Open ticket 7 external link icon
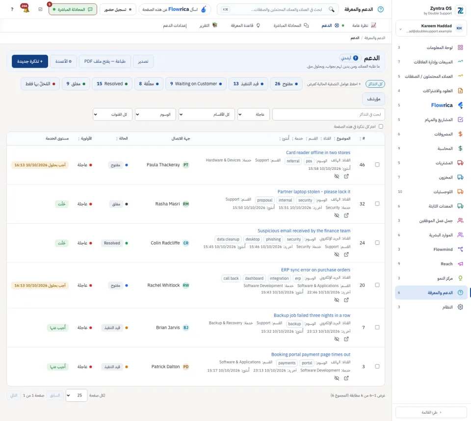The width and height of the screenshot is (471, 421). (346, 339)
